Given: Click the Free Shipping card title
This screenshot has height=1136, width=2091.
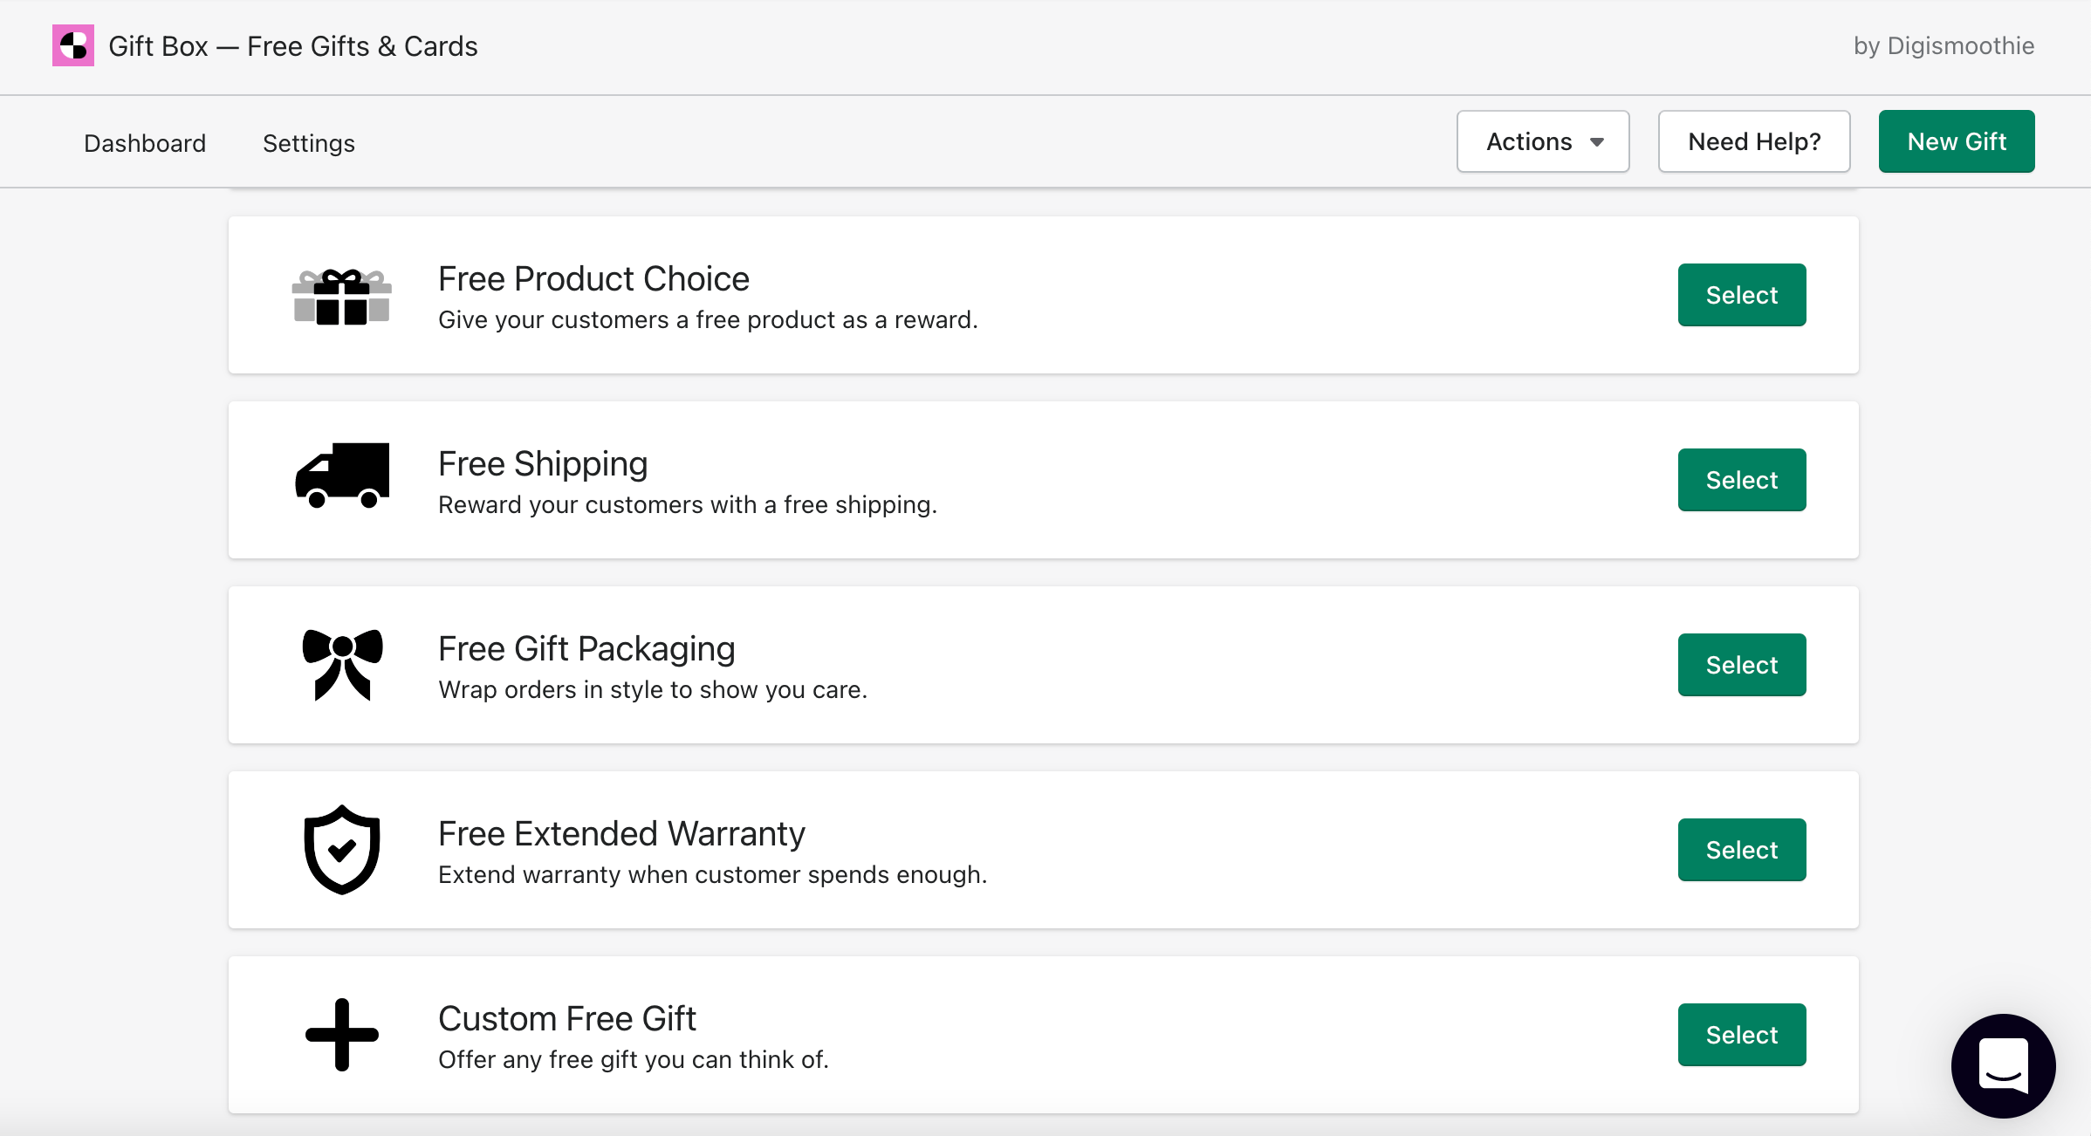Looking at the screenshot, I should point(543,463).
